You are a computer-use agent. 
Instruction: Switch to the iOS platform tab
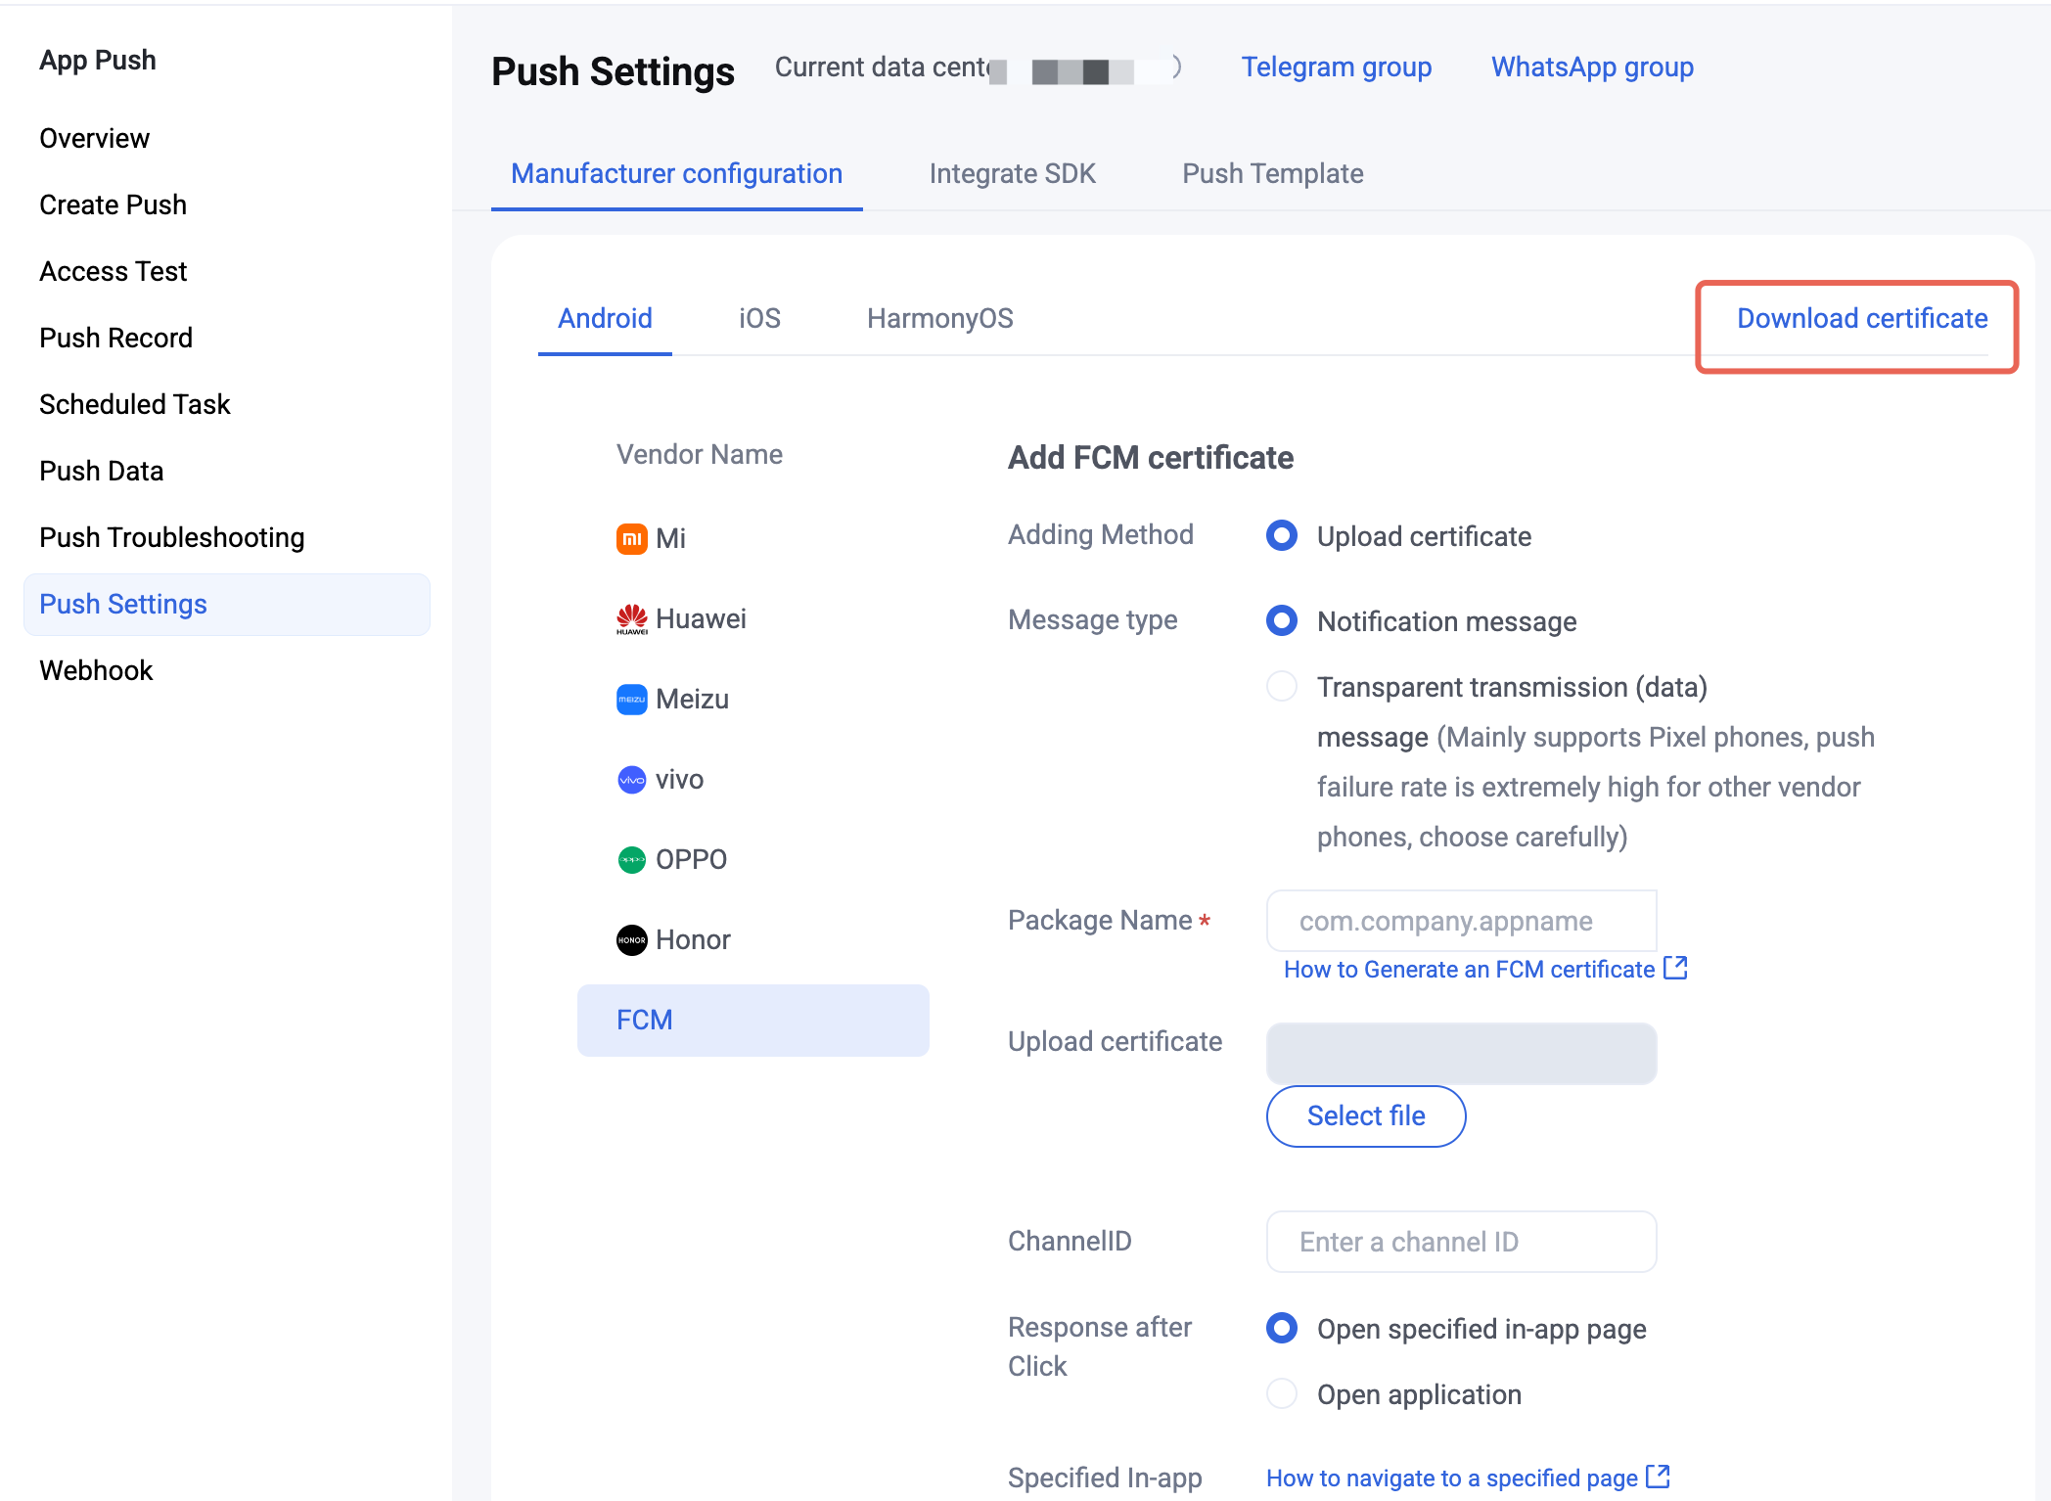point(759,318)
